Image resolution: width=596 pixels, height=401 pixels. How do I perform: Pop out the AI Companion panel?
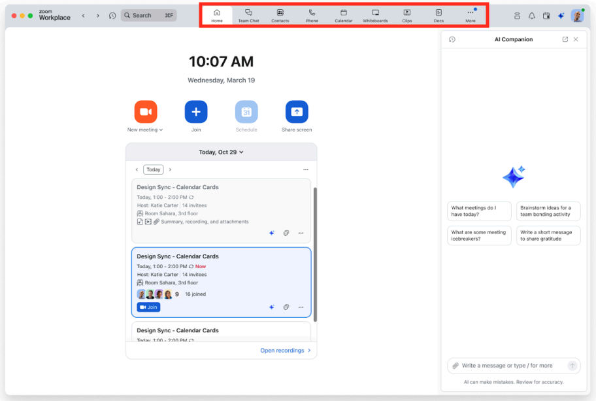[565, 39]
